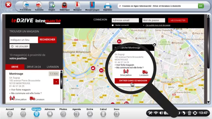
Task: Click the store list scrollbar thumb
Action: [61, 81]
